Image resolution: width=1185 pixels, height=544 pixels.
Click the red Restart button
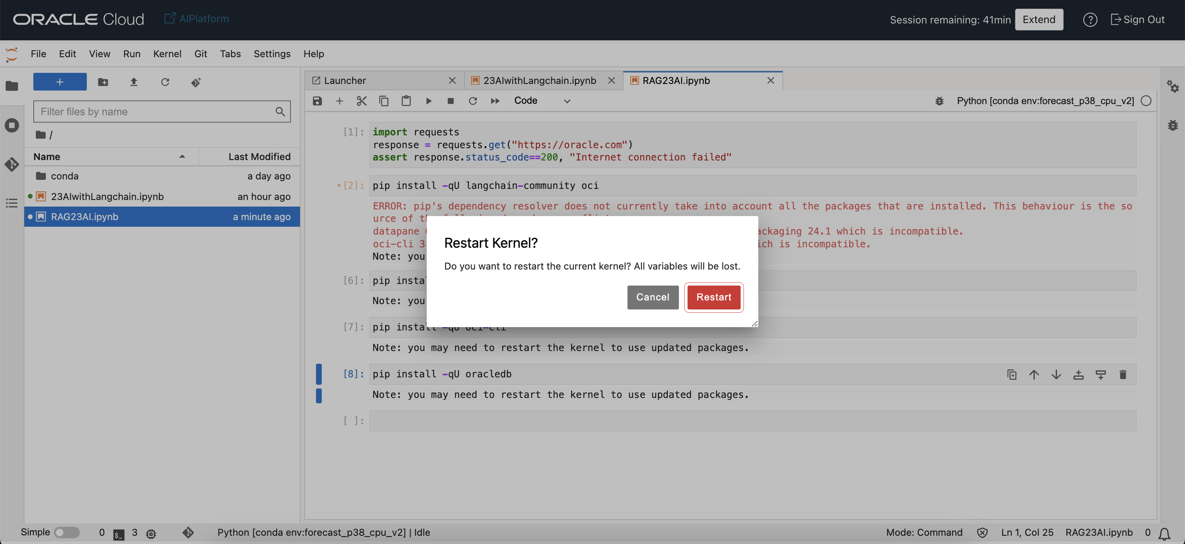tap(713, 297)
